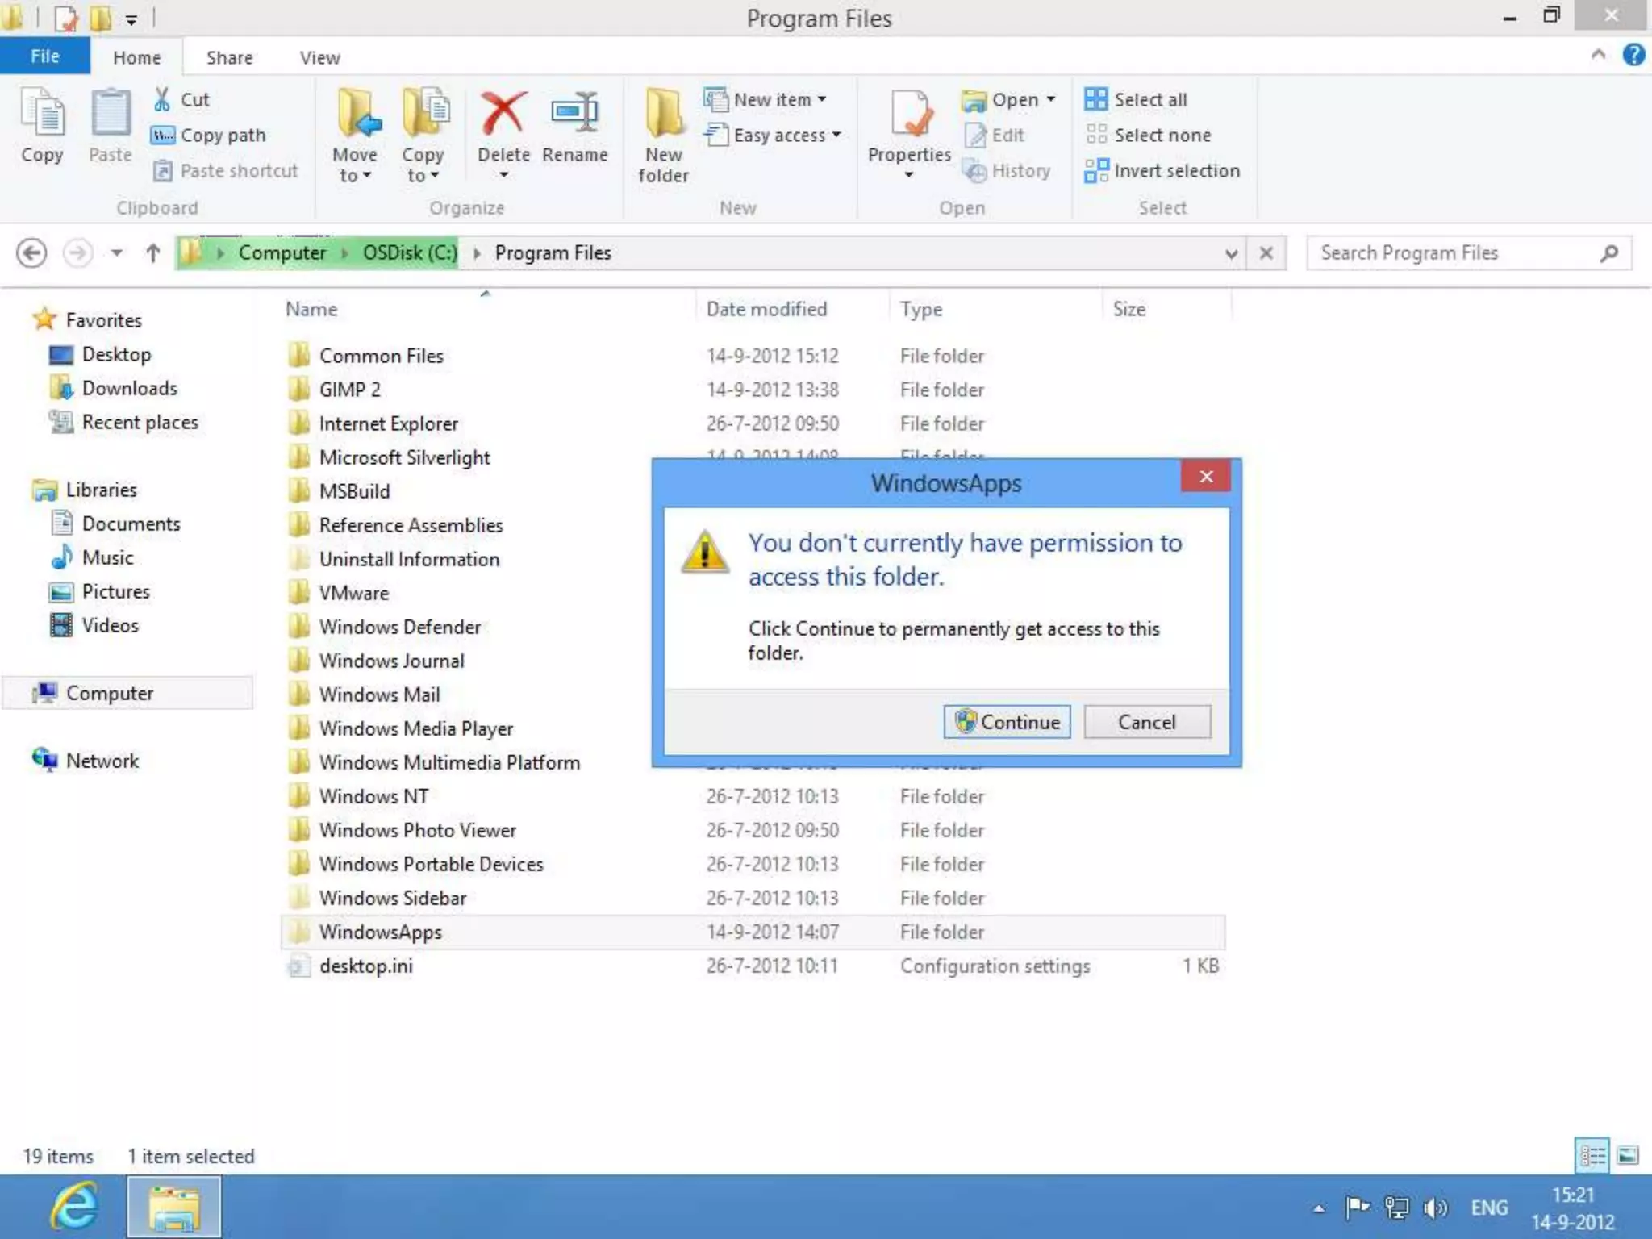This screenshot has height=1239, width=1652.
Task: Sort by the Name column header
Action: pos(311,309)
